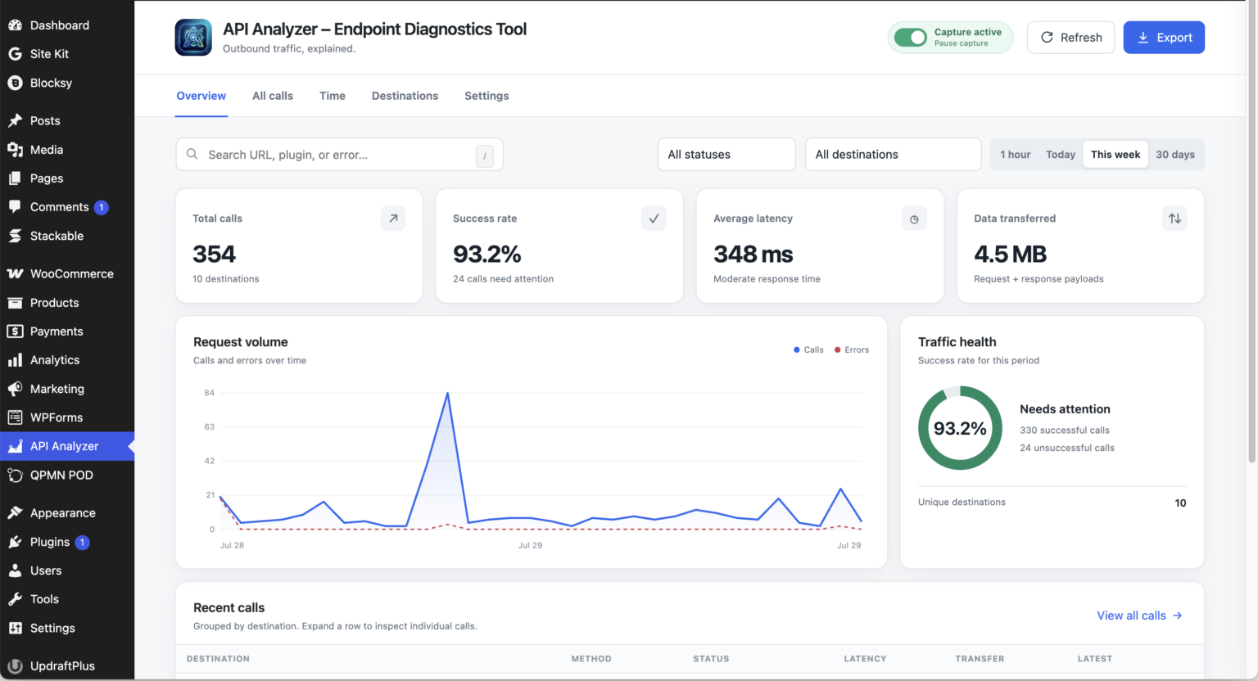Select the This week time range
This screenshot has width=1258, height=681.
[x=1115, y=155]
